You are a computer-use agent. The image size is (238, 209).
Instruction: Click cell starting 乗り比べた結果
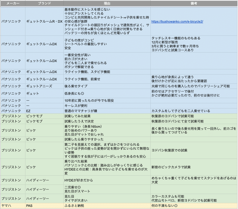pos(107,167)
